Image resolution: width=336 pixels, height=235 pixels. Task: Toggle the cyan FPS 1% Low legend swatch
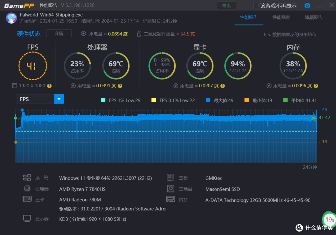point(103,100)
